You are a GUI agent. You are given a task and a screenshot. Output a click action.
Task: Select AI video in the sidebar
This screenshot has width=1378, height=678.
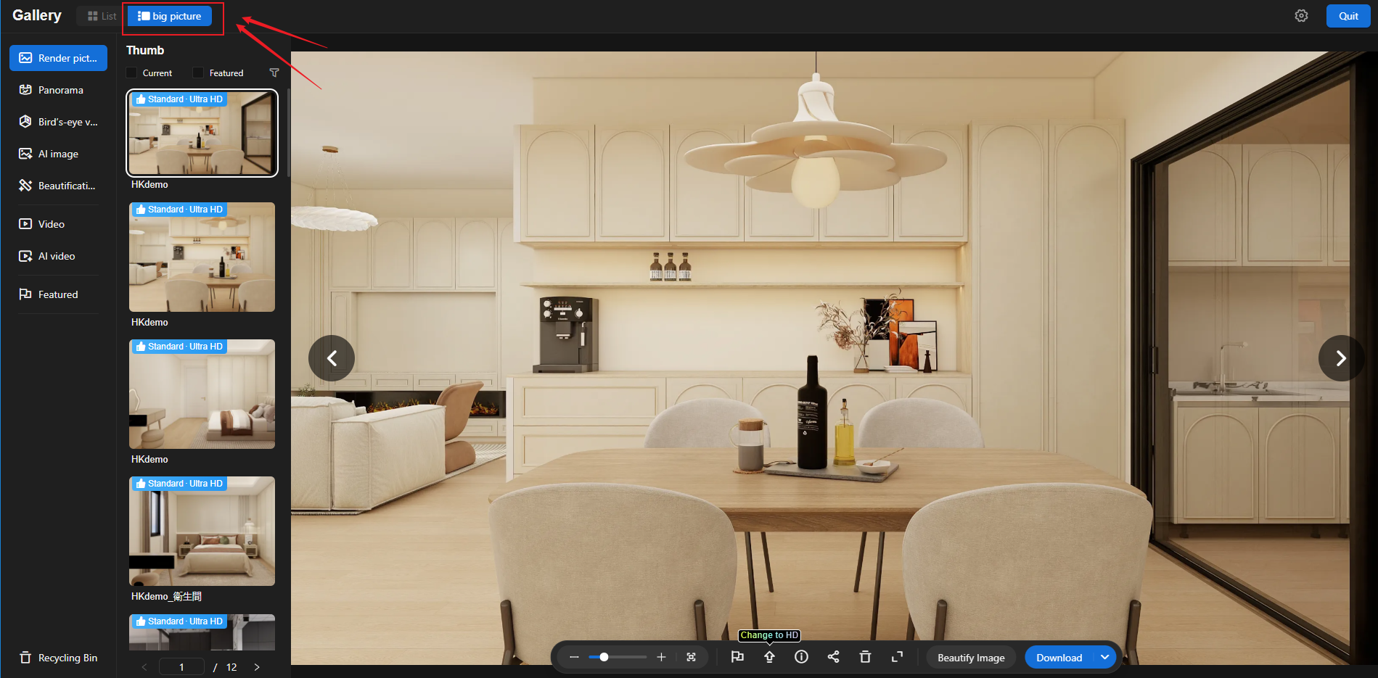57,256
